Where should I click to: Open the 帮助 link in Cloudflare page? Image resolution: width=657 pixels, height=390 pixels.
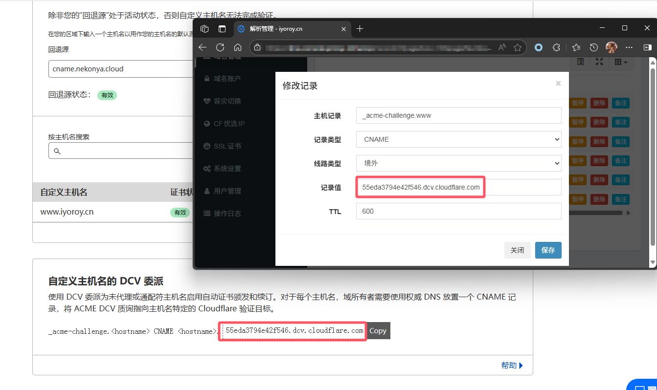click(512, 365)
